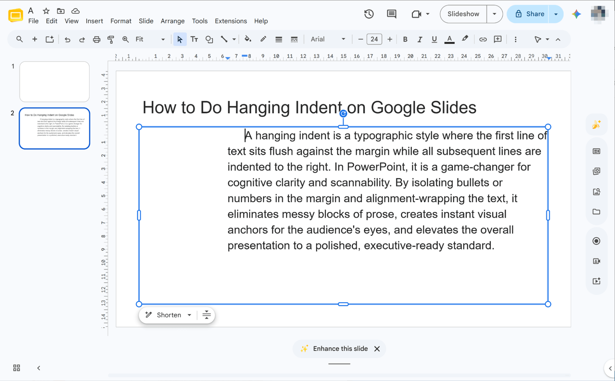Toggle bold formatting
615x381 pixels.
tap(405, 39)
